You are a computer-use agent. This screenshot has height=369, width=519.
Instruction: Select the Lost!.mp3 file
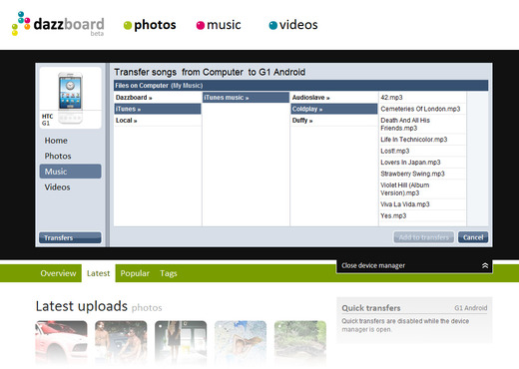click(x=422, y=151)
